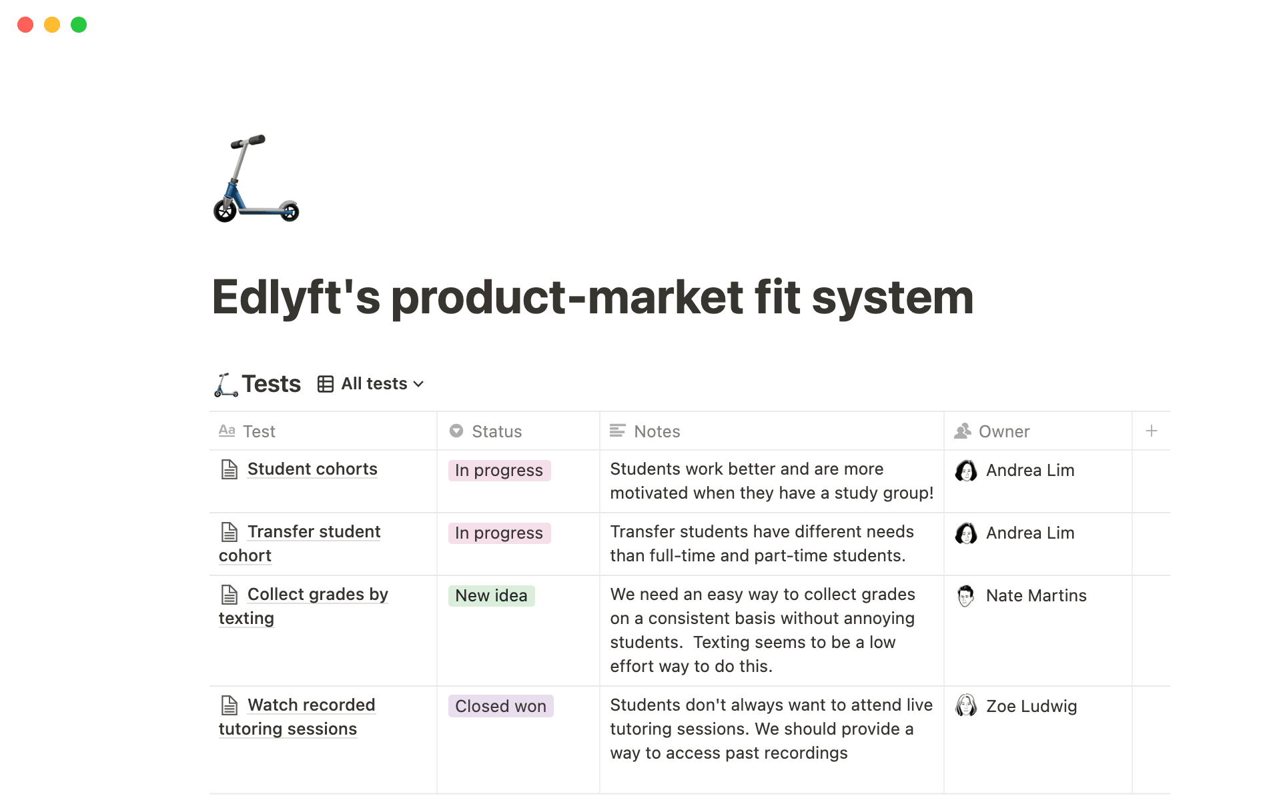
Task: Click the notes icon in the Notes column header
Action: point(617,431)
